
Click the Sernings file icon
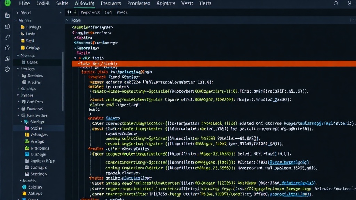(27, 174)
